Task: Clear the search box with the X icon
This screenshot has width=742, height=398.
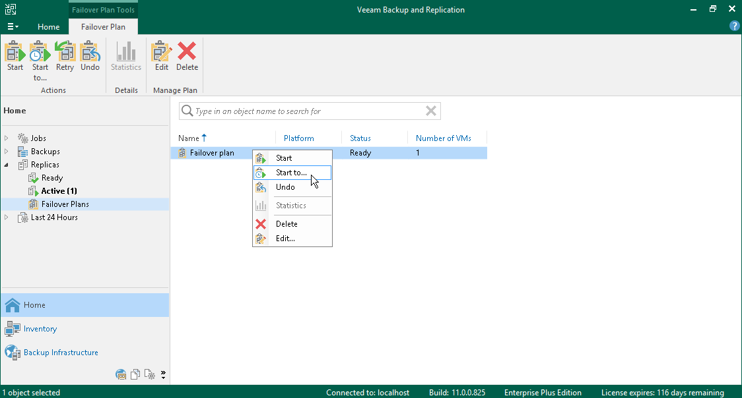Action: click(430, 111)
